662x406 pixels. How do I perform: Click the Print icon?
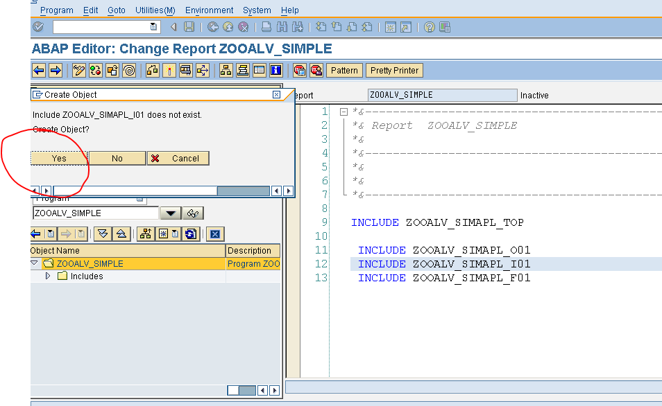266,27
